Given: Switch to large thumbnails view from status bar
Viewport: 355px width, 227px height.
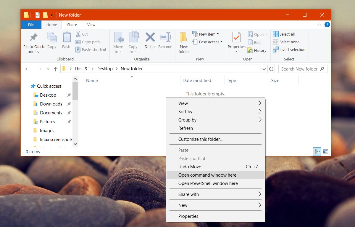Looking at the screenshot, I should [325, 151].
